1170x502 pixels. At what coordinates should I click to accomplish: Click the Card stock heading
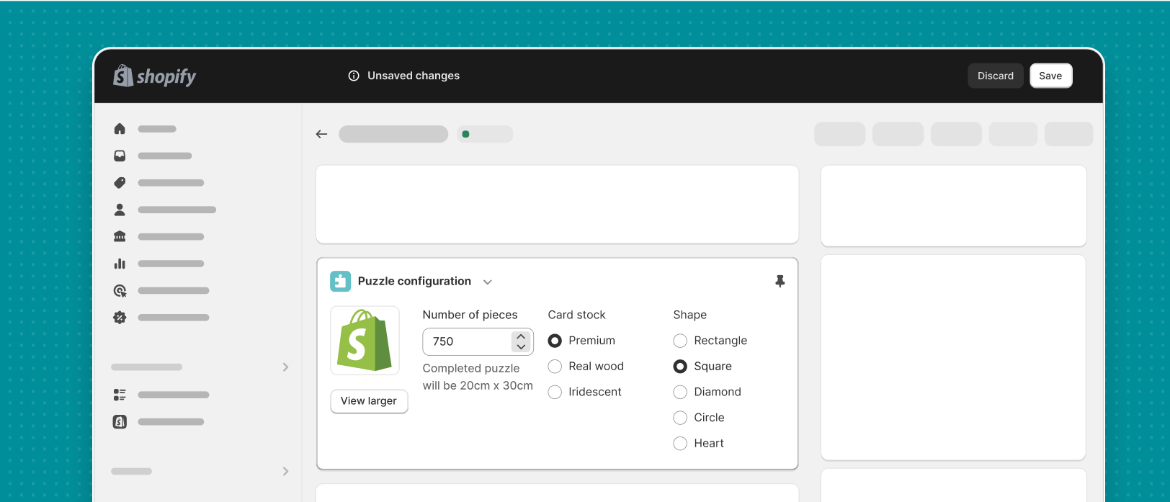(x=576, y=315)
